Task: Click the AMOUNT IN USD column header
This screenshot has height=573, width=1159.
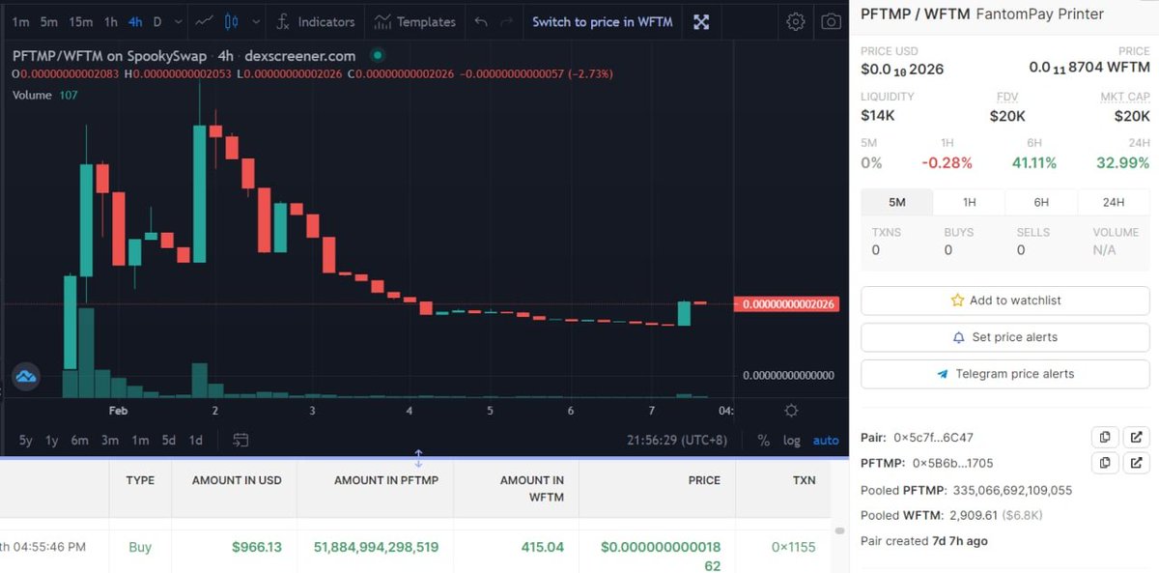Action: [x=237, y=480]
